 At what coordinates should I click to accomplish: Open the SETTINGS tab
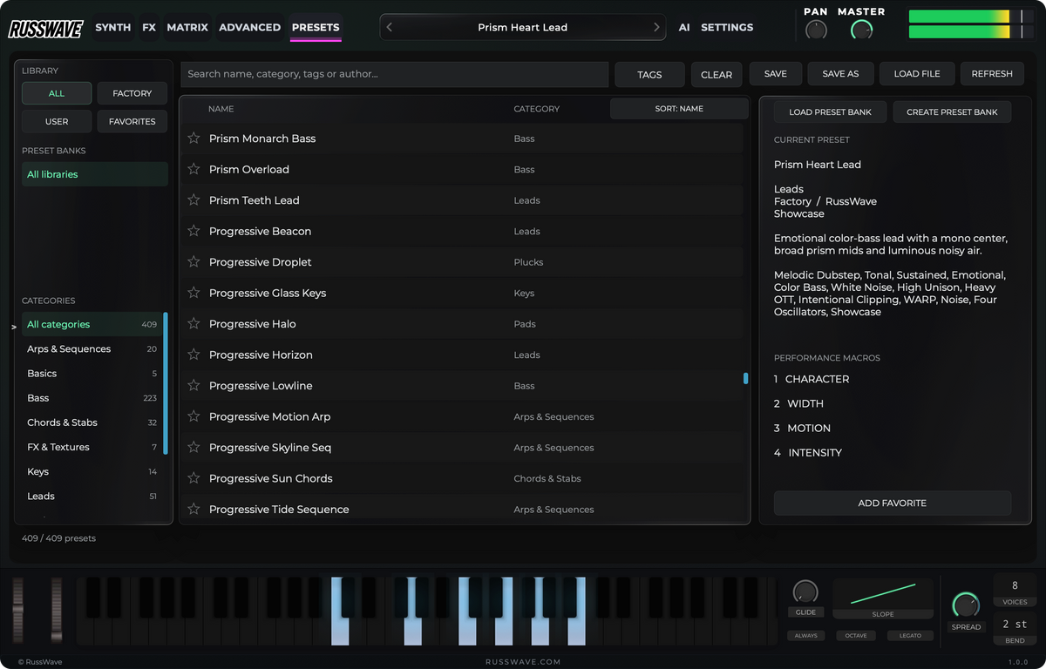click(727, 28)
